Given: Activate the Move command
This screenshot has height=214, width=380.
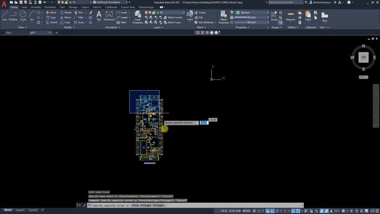Looking at the screenshot, I should [x=51, y=12].
